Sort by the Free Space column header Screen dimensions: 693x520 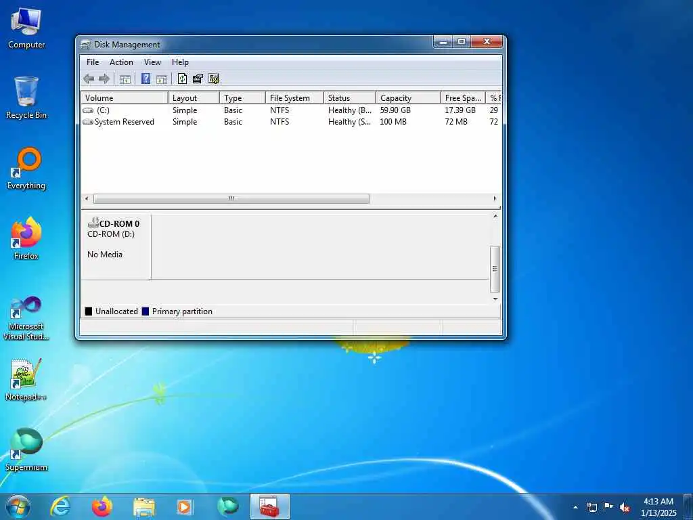click(463, 97)
